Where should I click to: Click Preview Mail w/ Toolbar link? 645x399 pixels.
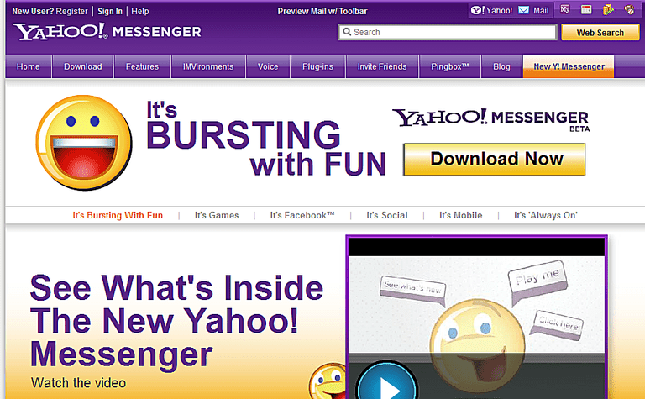[x=322, y=11]
